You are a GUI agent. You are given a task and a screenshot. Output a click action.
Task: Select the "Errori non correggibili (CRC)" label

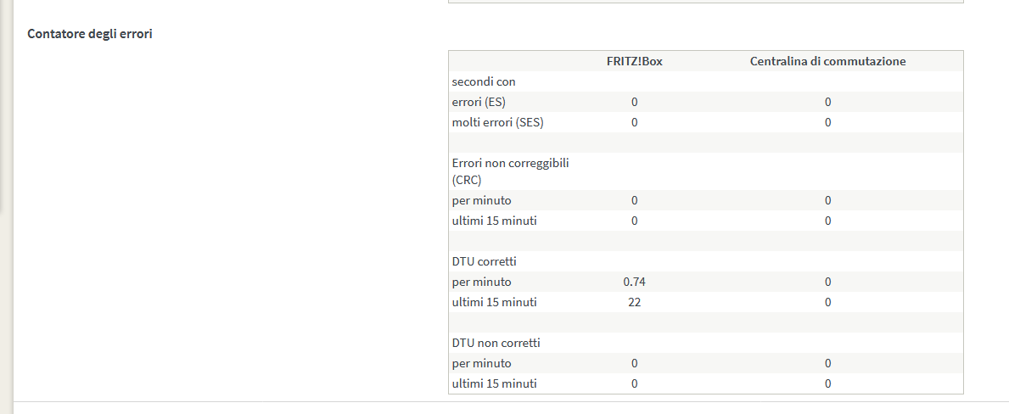[x=510, y=171]
